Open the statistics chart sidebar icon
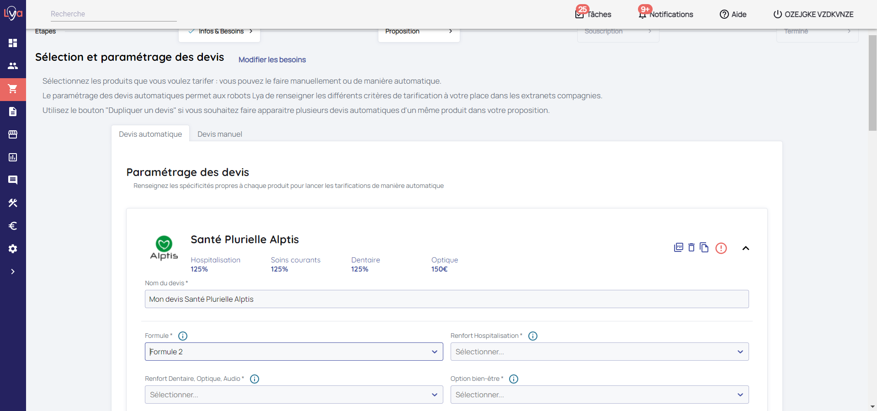 click(x=13, y=157)
